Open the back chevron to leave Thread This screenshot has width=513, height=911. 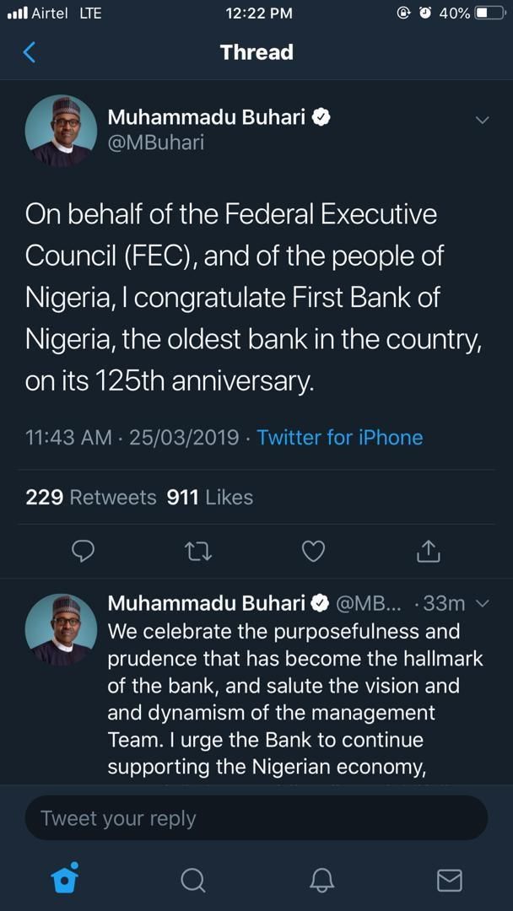click(x=30, y=51)
